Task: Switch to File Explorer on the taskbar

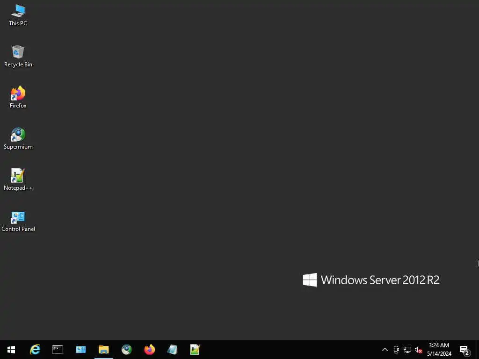Action: click(103, 350)
